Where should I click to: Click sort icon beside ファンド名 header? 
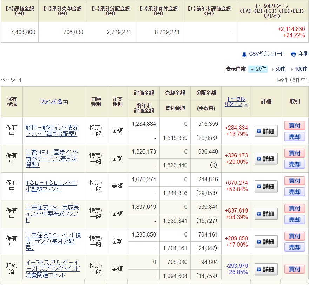[65, 102]
